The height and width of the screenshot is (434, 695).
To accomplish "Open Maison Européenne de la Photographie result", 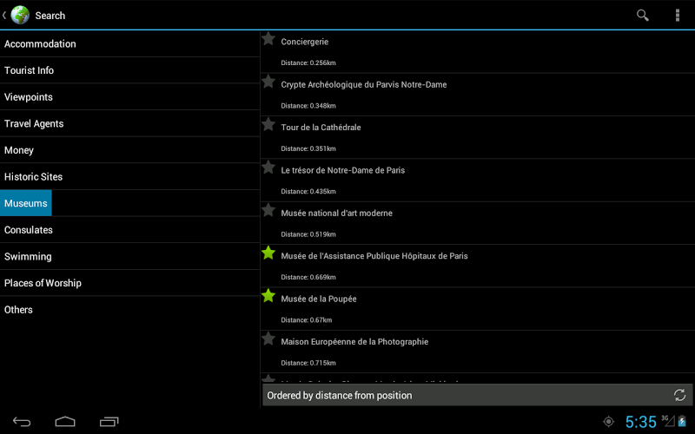I will coord(477,352).
